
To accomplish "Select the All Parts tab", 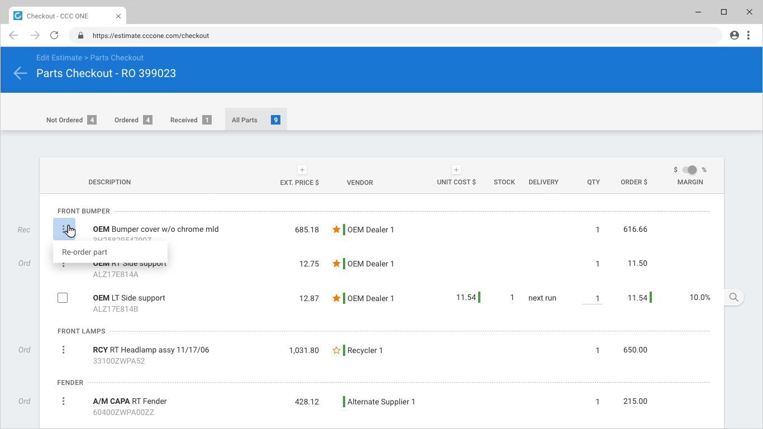I will (x=256, y=120).
